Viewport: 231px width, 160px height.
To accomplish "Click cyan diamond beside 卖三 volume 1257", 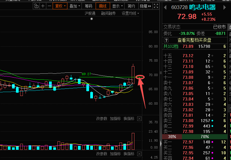I will (212, 121).
